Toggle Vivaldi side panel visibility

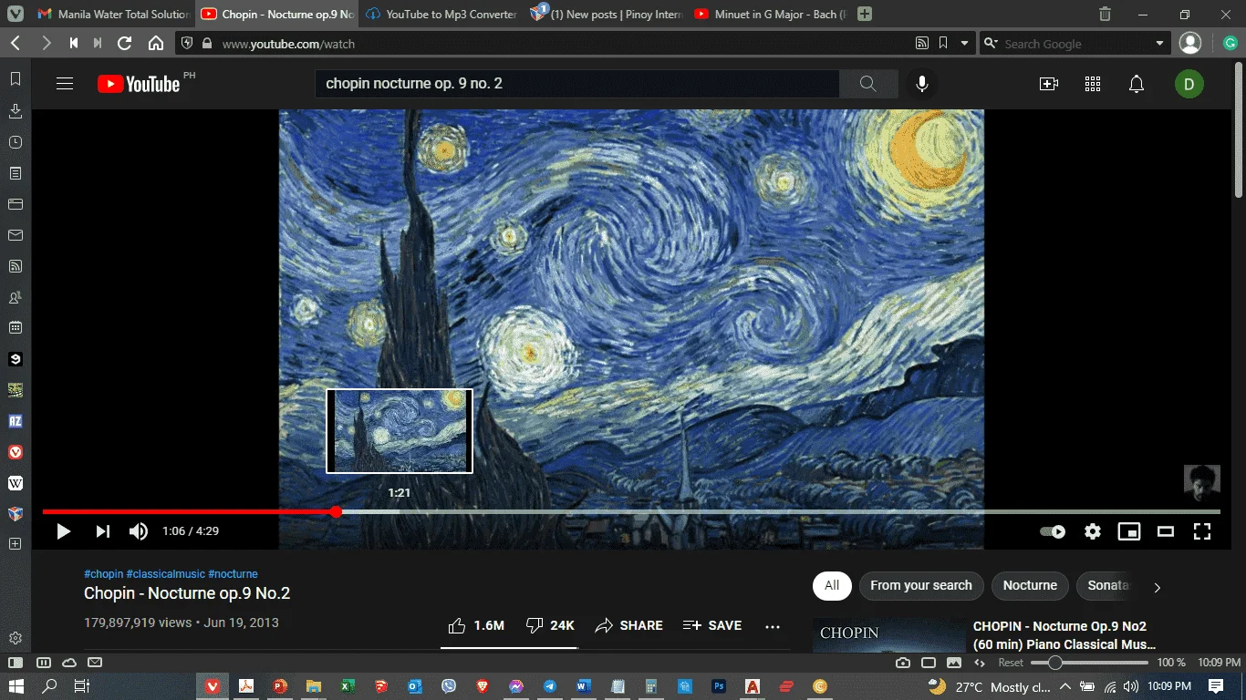(16, 663)
